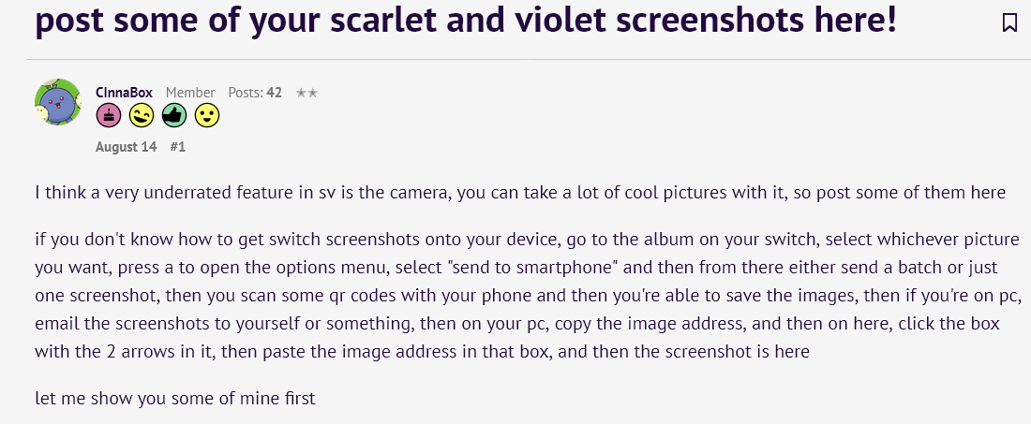Bookmark this discussion thread
Viewport: 1031px width, 424px height.
[x=1009, y=23]
